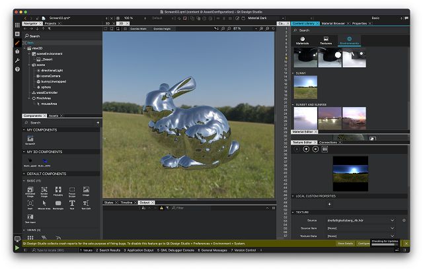Add the Rectangle component from Basic components

(58, 204)
